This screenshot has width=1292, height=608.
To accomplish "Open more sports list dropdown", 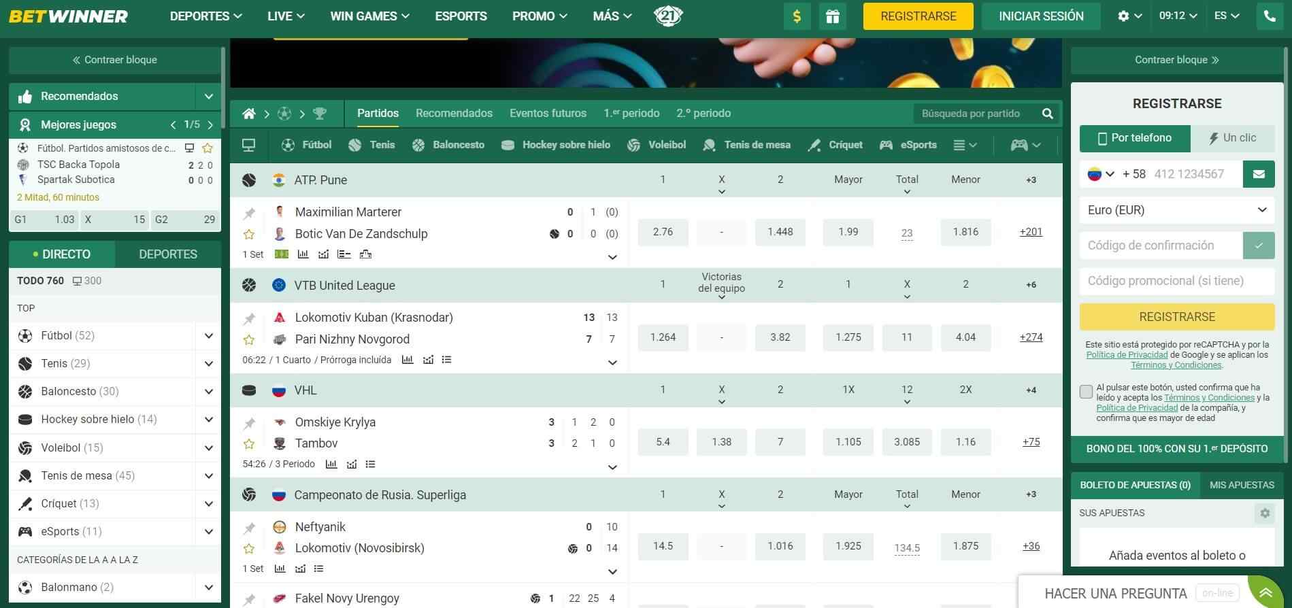I will (x=965, y=145).
